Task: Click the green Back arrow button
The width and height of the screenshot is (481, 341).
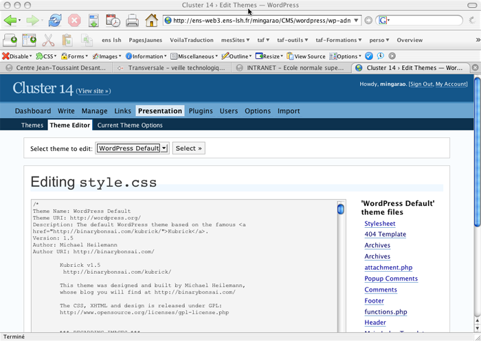Action: (10, 21)
